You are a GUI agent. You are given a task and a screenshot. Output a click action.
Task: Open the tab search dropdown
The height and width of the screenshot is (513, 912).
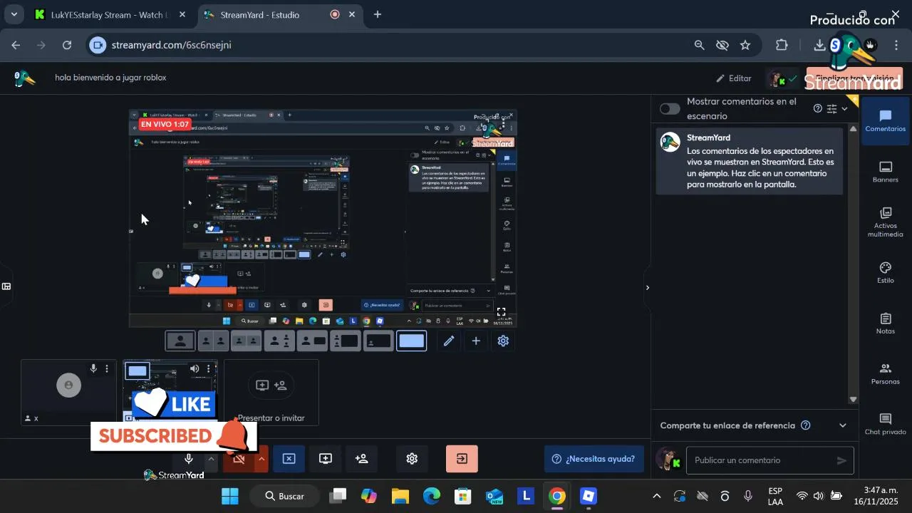click(x=14, y=14)
